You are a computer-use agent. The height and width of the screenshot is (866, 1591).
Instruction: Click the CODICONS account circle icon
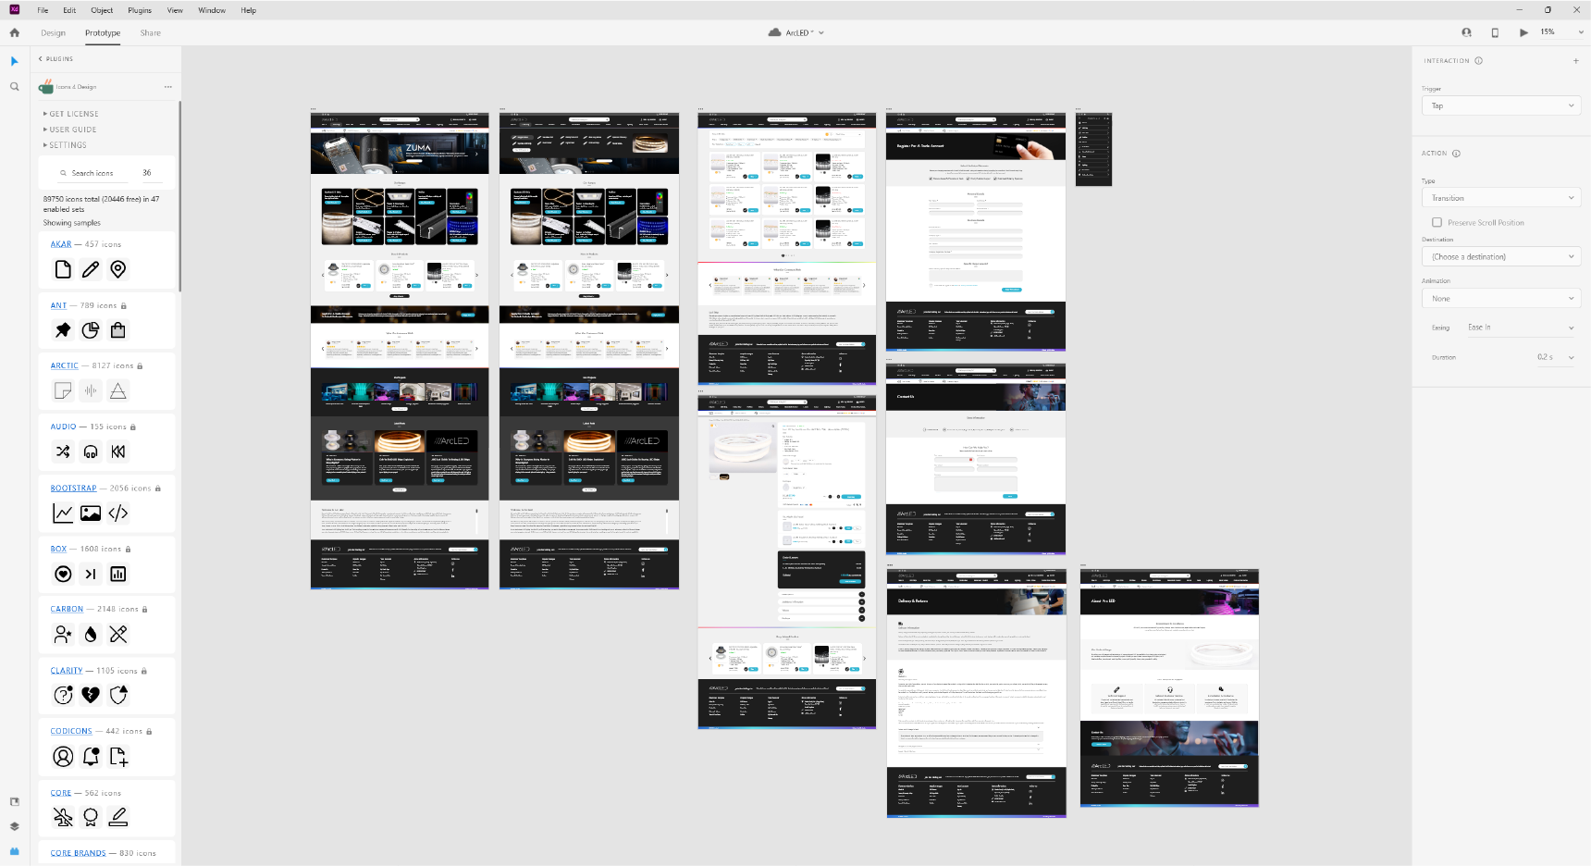tap(63, 757)
